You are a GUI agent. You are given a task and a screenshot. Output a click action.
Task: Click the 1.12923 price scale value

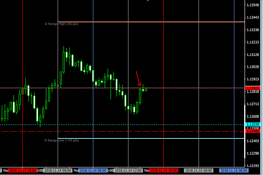point(253,79)
